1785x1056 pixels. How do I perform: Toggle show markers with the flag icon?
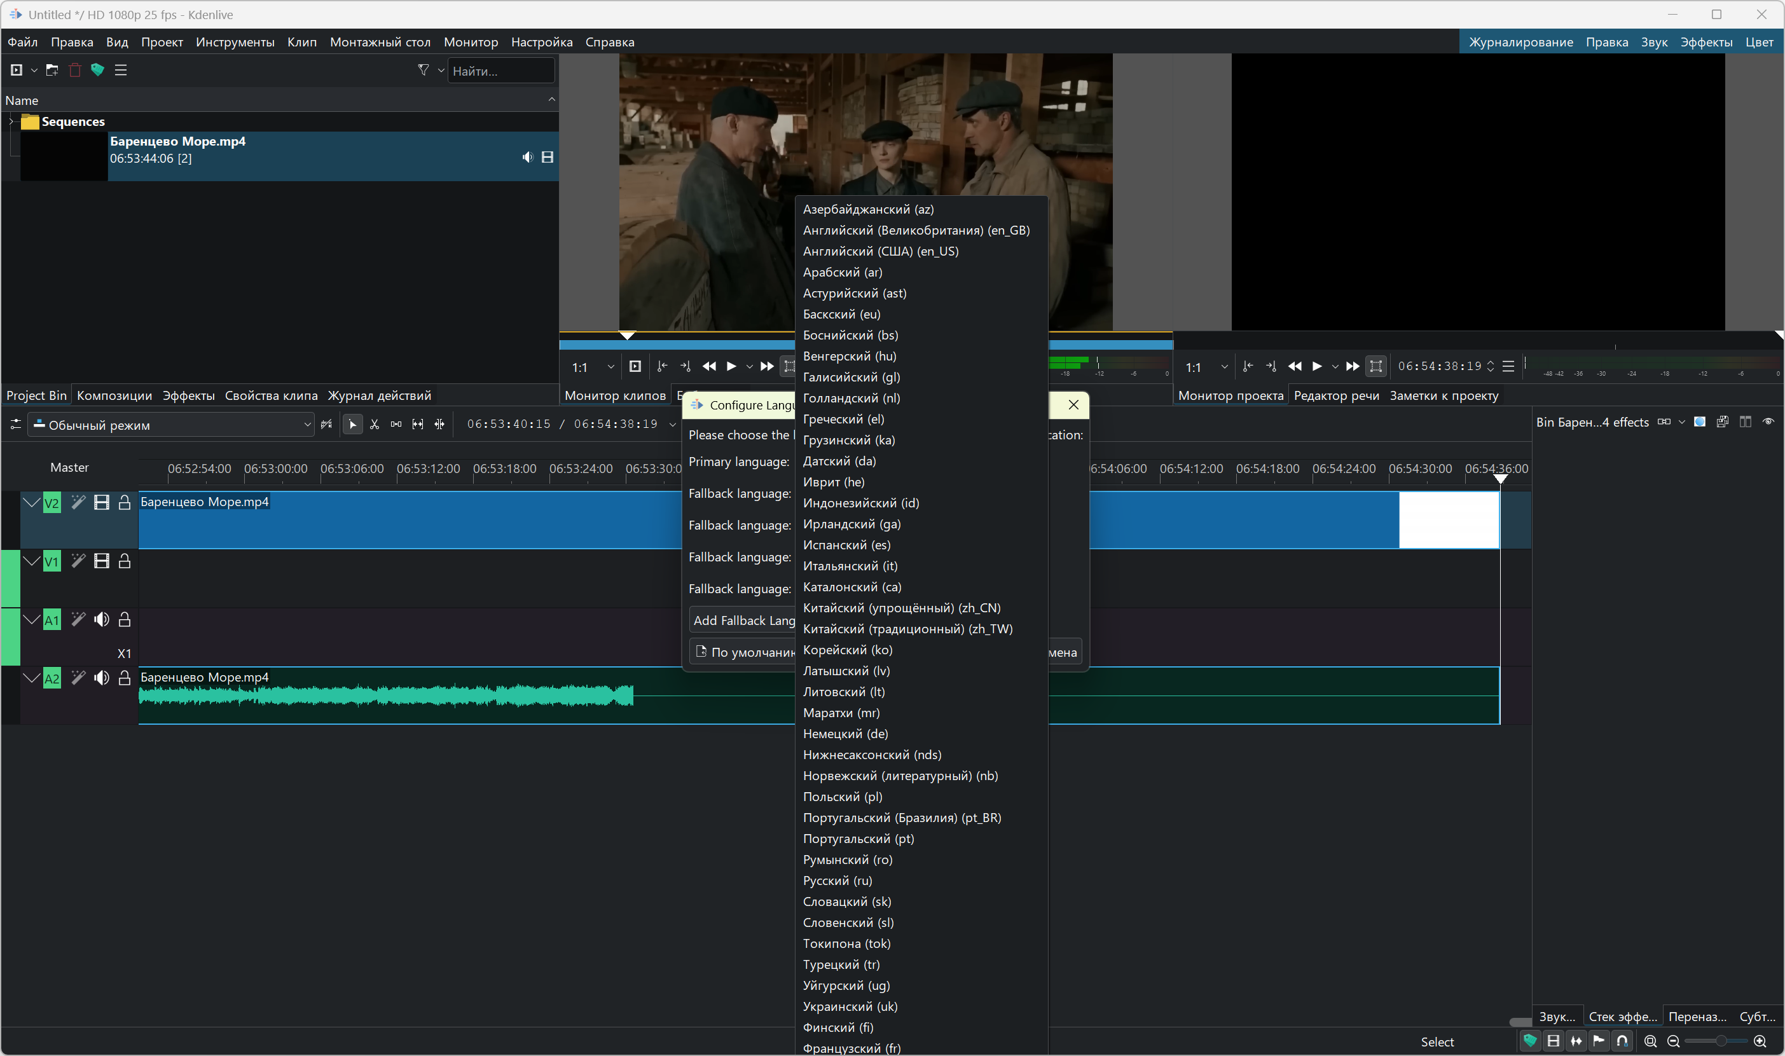[1599, 1041]
